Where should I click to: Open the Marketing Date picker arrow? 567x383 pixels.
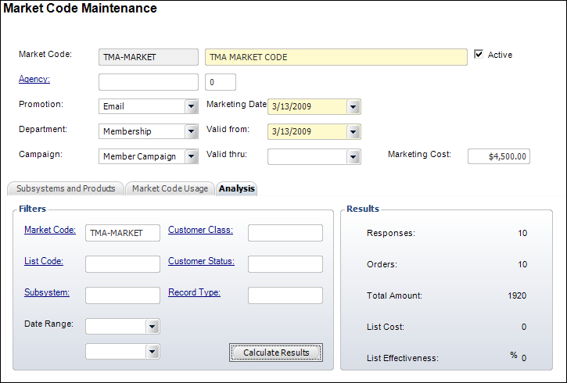tap(353, 106)
